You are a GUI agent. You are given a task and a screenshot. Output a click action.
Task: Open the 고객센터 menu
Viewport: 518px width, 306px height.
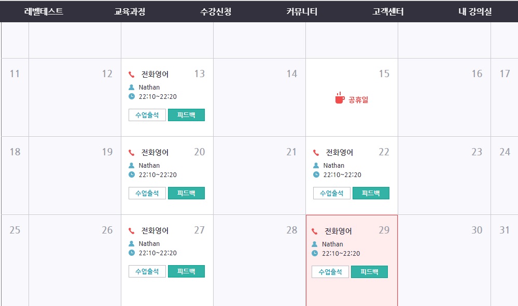[x=388, y=11]
